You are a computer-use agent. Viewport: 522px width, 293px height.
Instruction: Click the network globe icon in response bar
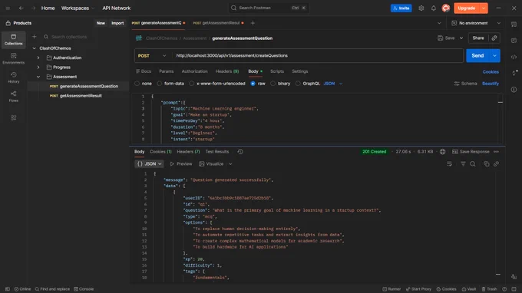click(442, 152)
